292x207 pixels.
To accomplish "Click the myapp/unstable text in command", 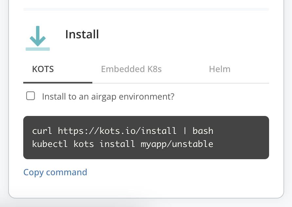I will 177,144.
